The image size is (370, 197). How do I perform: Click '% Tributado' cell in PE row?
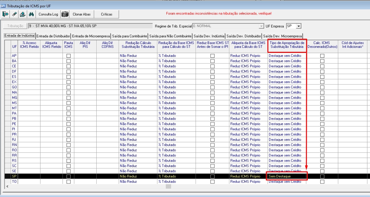point(176,124)
